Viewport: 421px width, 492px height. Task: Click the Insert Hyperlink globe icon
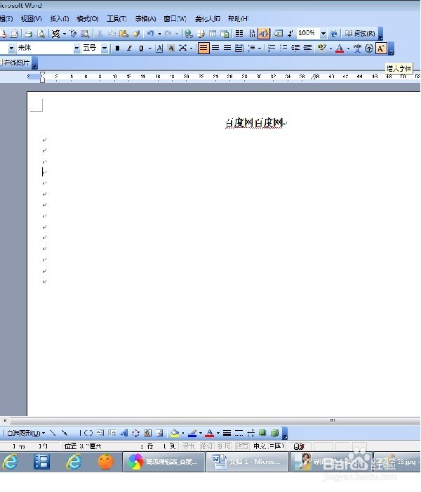[x=188, y=33]
